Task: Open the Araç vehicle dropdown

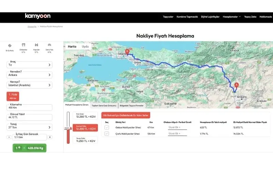Action: [29, 65]
